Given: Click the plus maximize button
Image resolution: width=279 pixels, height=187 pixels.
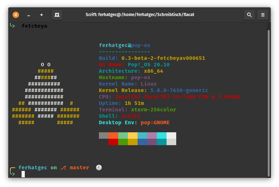Looking at the screenshot, I should 42,15.
